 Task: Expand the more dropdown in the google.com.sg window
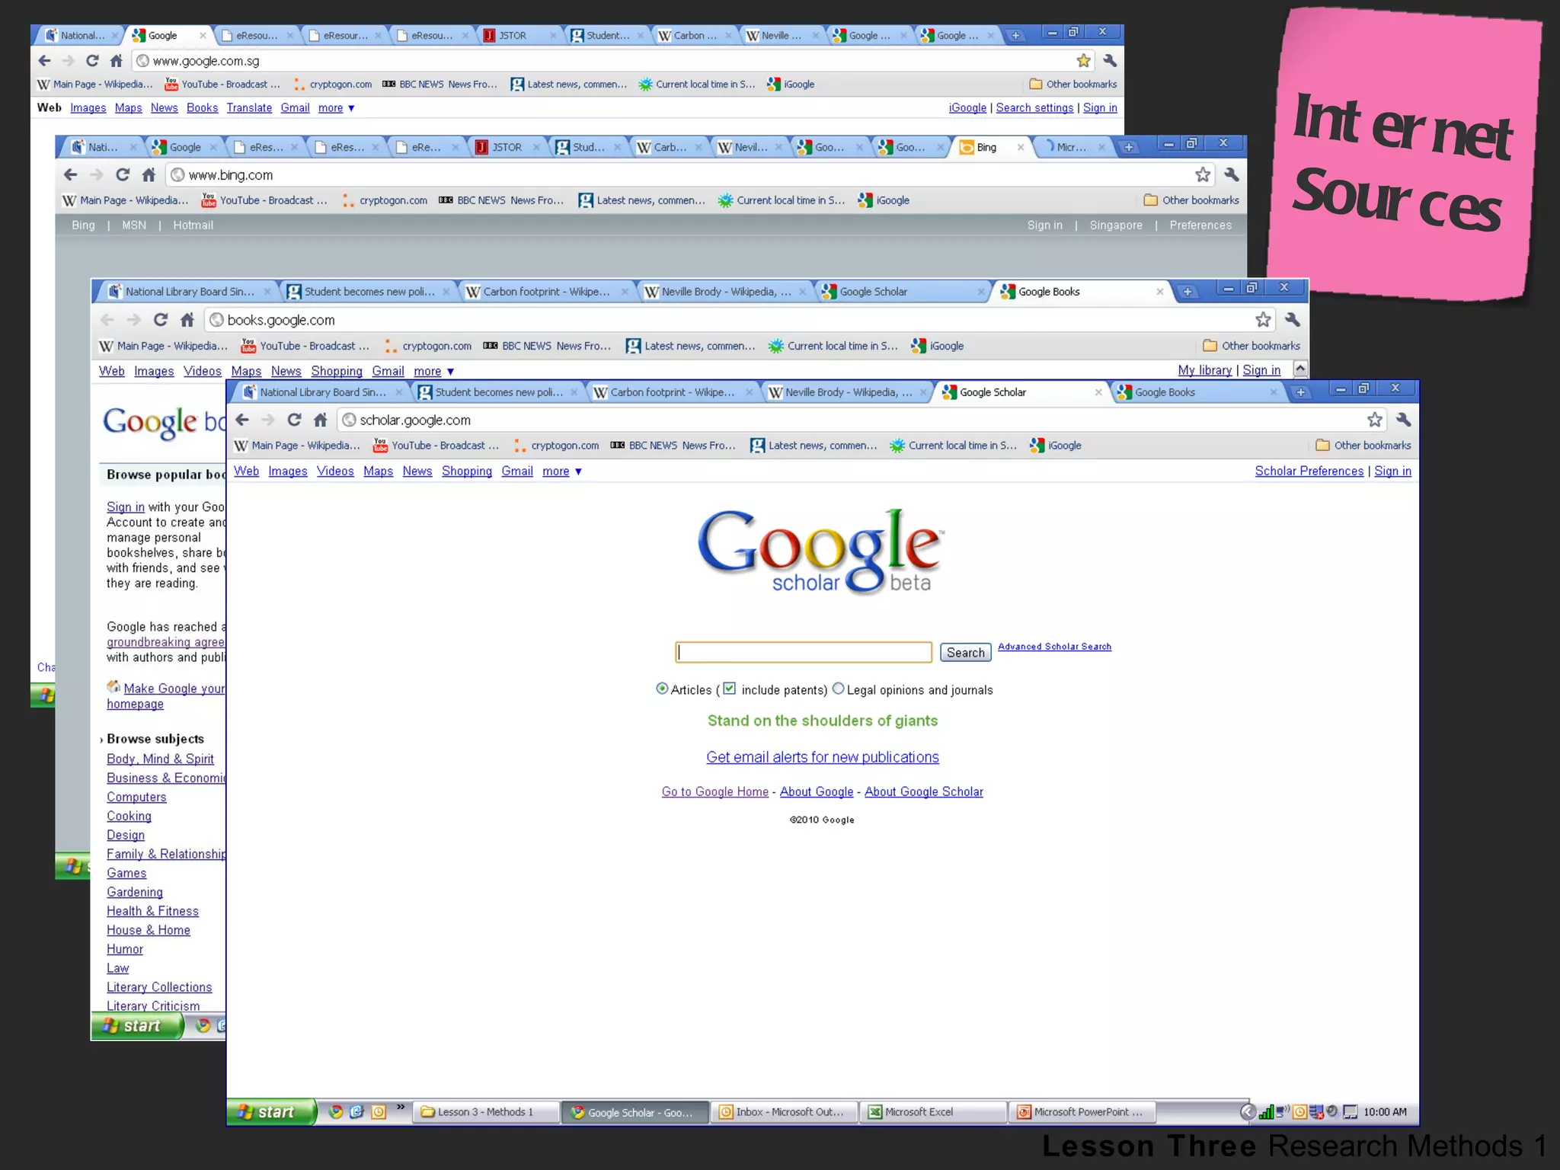(x=336, y=108)
